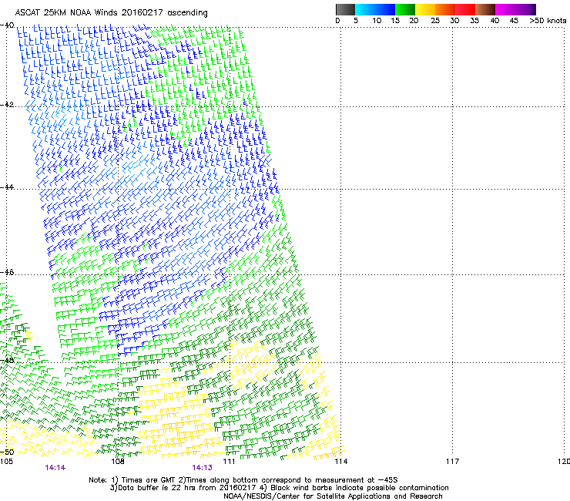Click the latitude label '-50'
The height and width of the screenshot is (501, 570).
tap(7, 452)
